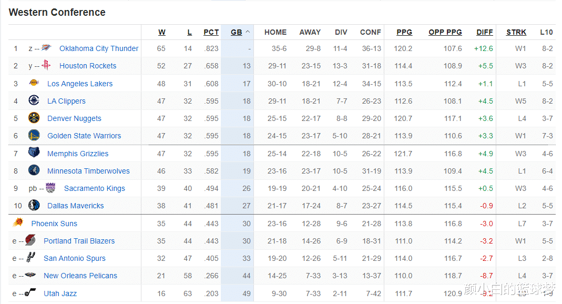Click the Golden State Warriors logo icon

click(34, 135)
